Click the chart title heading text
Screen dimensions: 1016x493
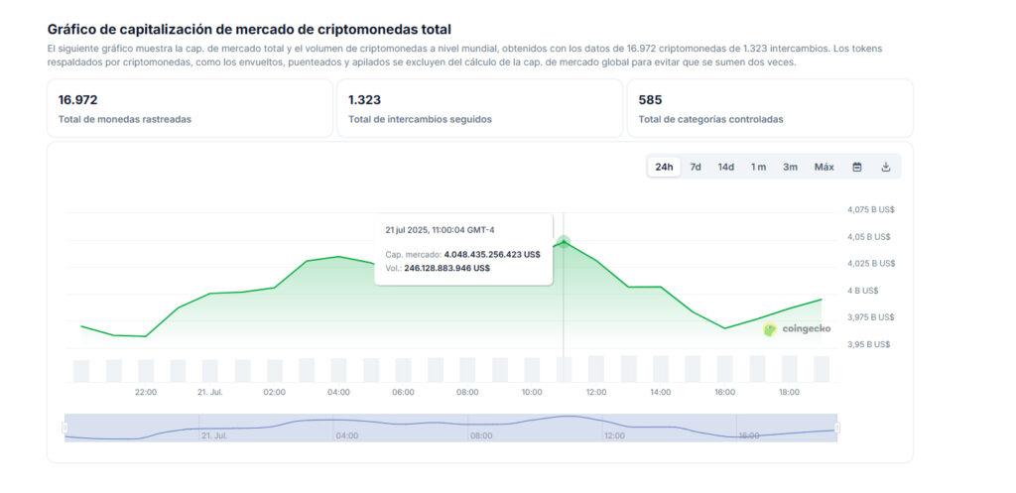(x=248, y=30)
